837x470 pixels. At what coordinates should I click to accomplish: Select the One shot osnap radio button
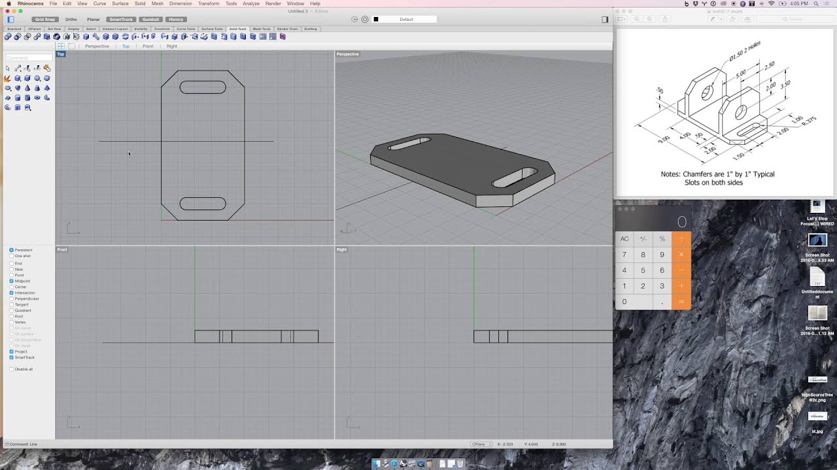pyautogui.click(x=11, y=256)
